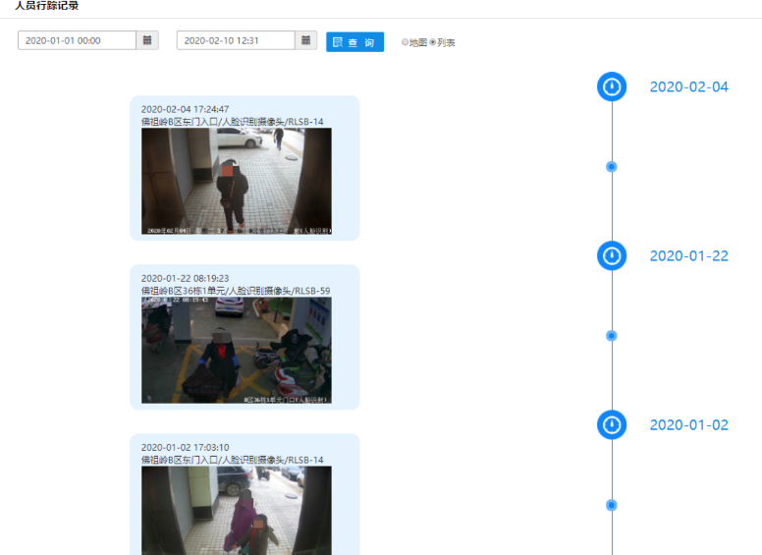The image size is (762, 555).
Task: Edit the end date field 2020-02-10 12:31
Action: (x=236, y=40)
